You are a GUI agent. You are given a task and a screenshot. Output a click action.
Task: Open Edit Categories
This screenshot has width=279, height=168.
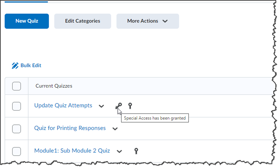point(83,21)
